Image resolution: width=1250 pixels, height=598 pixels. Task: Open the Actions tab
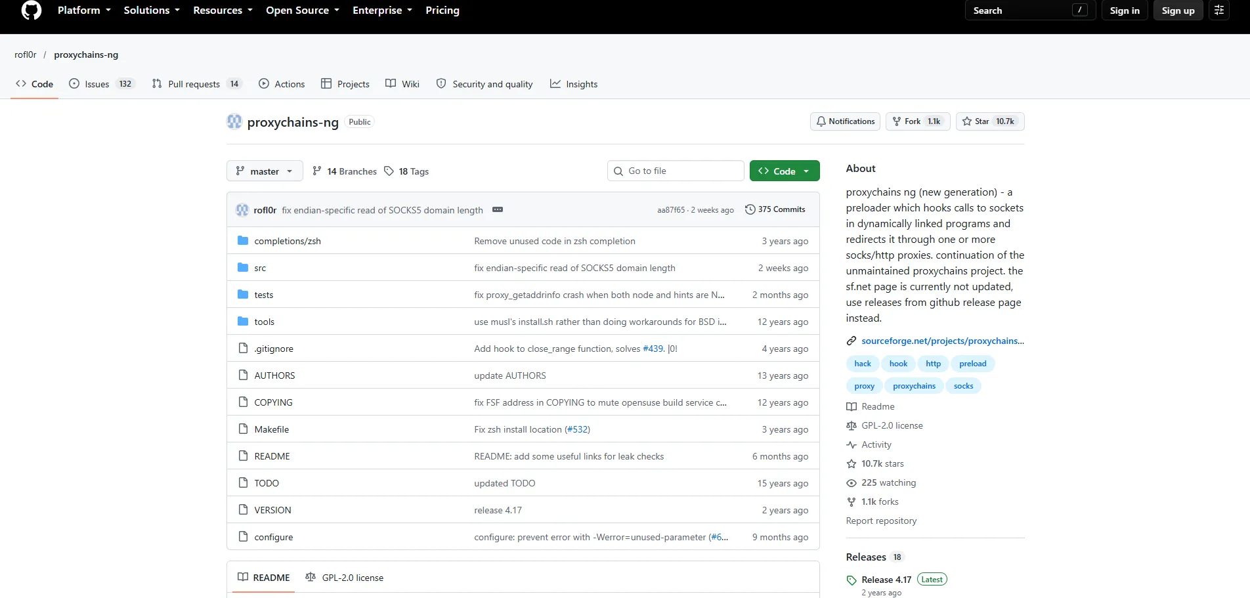(282, 84)
